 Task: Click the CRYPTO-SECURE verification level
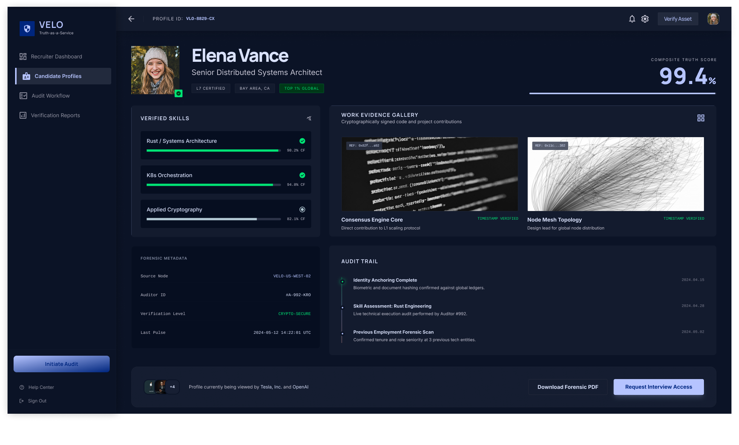pyautogui.click(x=294, y=314)
